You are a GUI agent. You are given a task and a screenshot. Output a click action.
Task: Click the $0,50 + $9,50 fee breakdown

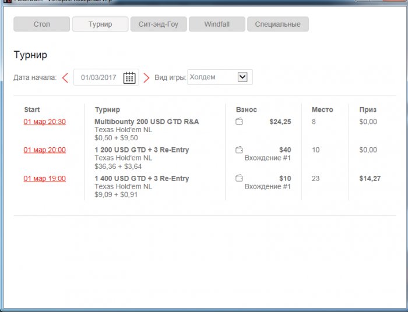pyautogui.click(x=117, y=138)
